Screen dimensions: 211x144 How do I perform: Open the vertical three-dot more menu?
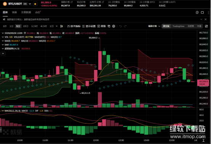pyautogui.click(x=208, y=13)
